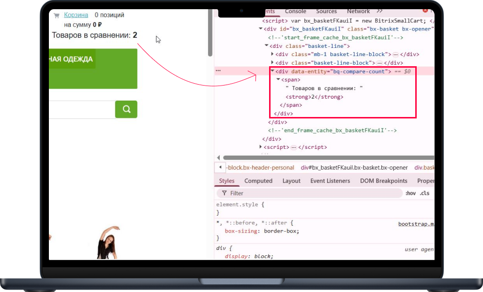The height and width of the screenshot is (292, 483).
Task: Click the three-dot gutter beside selected node
Action: click(x=218, y=71)
